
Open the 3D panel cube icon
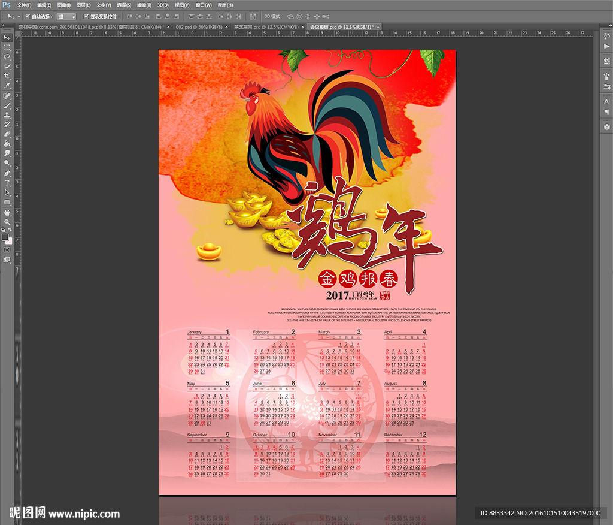606,126
